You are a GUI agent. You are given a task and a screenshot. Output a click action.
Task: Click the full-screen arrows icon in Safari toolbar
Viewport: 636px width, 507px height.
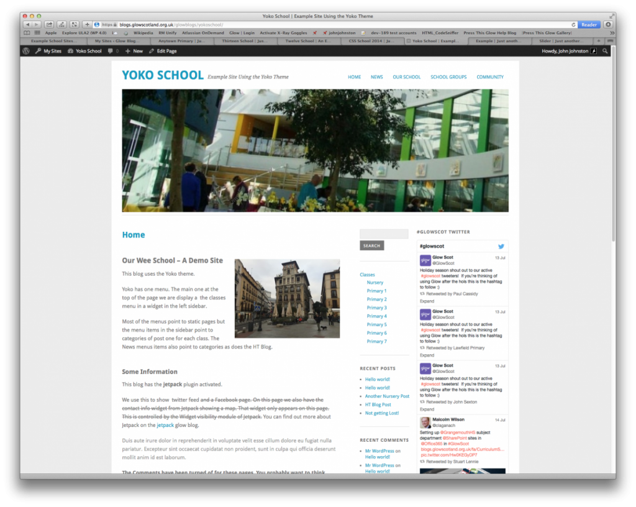coord(75,24)
